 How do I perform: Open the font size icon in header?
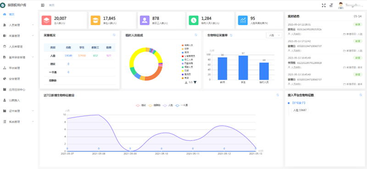tap(331, 5)
